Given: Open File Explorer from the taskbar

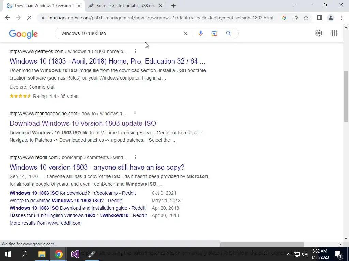Looking at the screenshot, I should [x=42, y=254].
